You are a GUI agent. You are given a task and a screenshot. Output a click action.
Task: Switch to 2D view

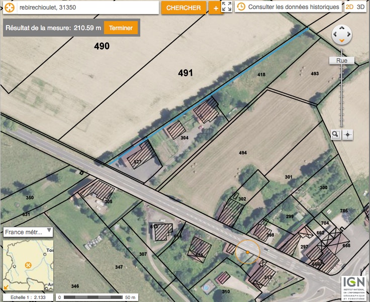click(x=349, y=7)
